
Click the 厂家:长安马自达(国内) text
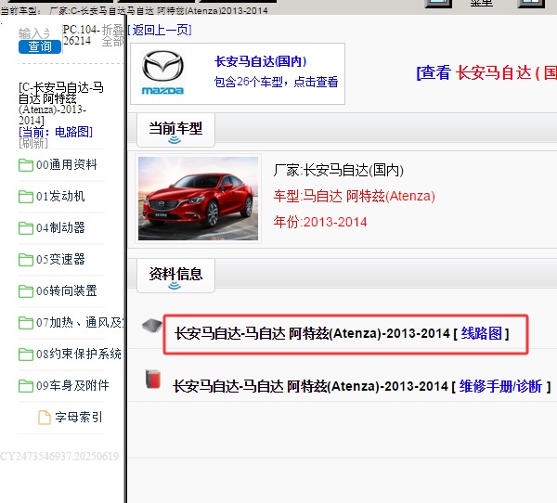339,171
